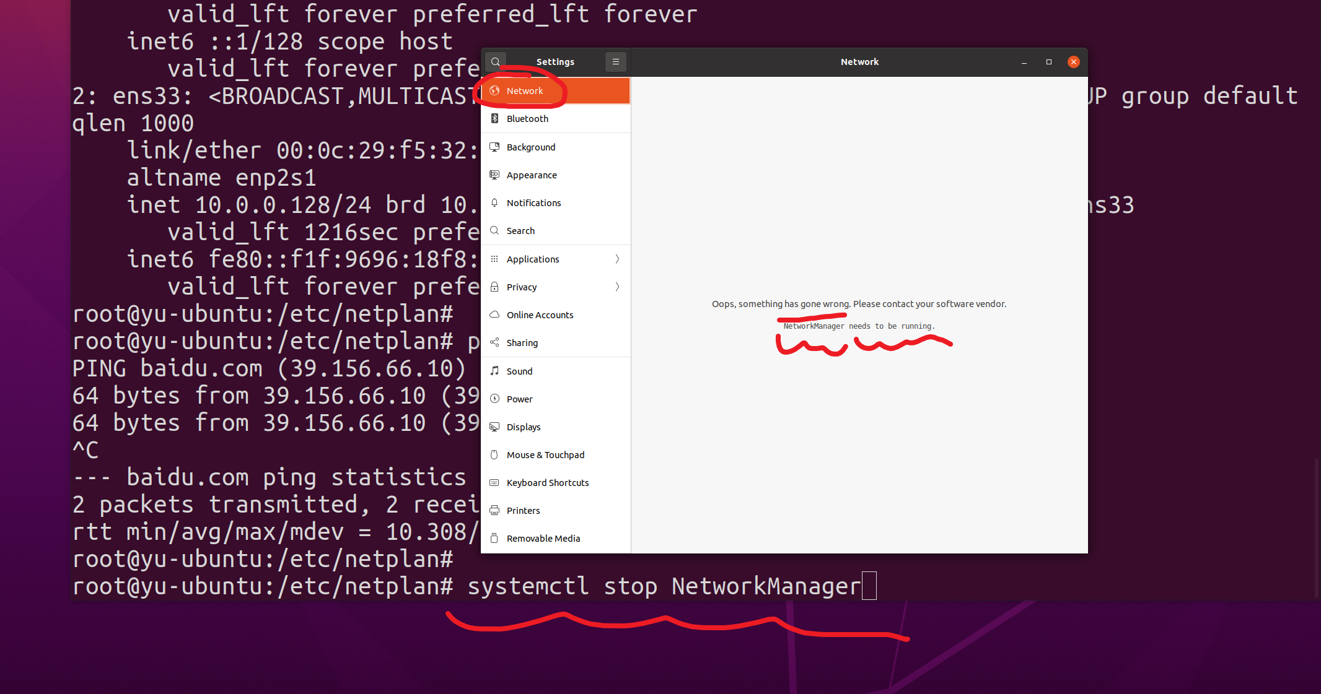Open the Bluetooth settings panel

pyautogui.click(x=556, y=119)
